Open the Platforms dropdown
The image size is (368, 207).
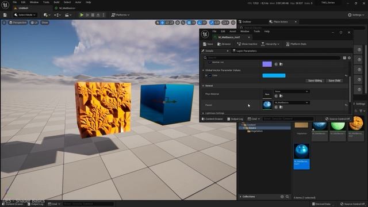[120, 15]
